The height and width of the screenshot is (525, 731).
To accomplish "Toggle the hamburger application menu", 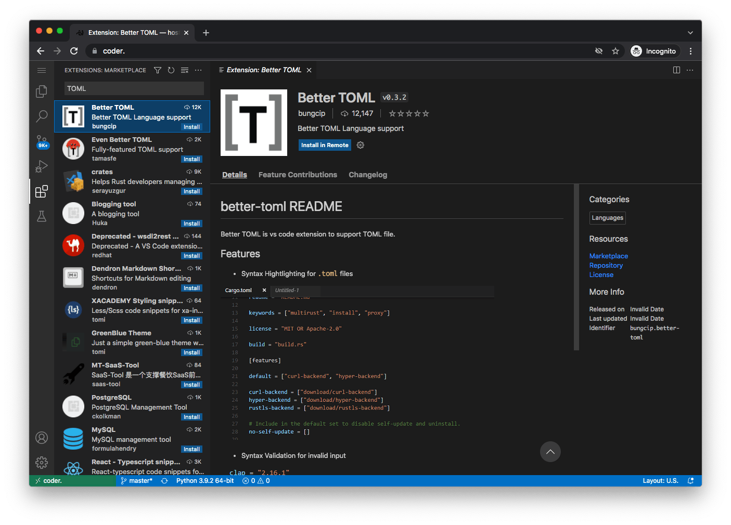I will pyautogui.click(x=42, y=70).
